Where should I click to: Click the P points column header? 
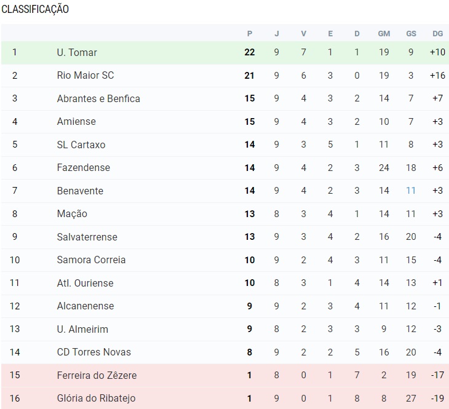pos(250,33)
